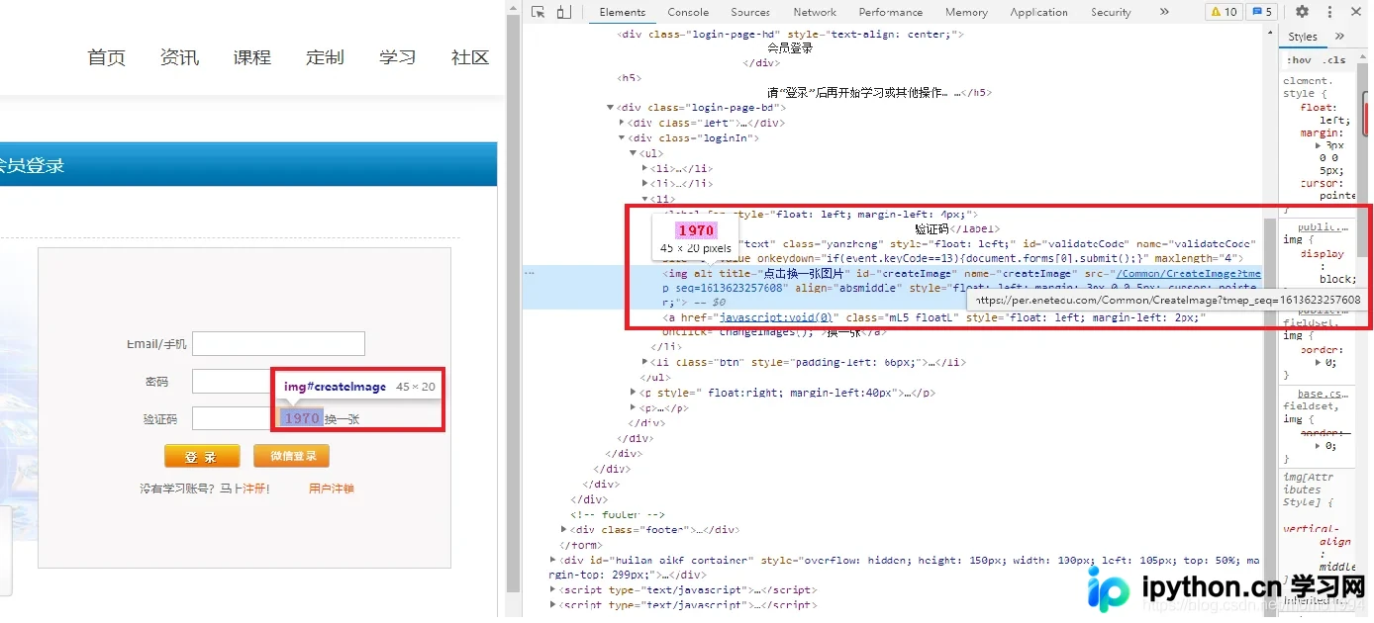Collapse the ul node in DOM tree
The width and height of the screenshot is (1374, 623).
[x=634, y=153]
